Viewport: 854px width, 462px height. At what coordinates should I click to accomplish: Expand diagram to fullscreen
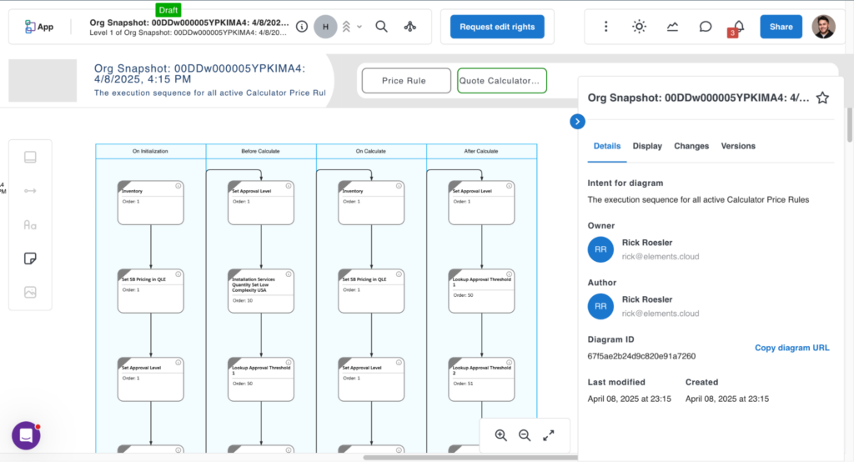point(549,435)
